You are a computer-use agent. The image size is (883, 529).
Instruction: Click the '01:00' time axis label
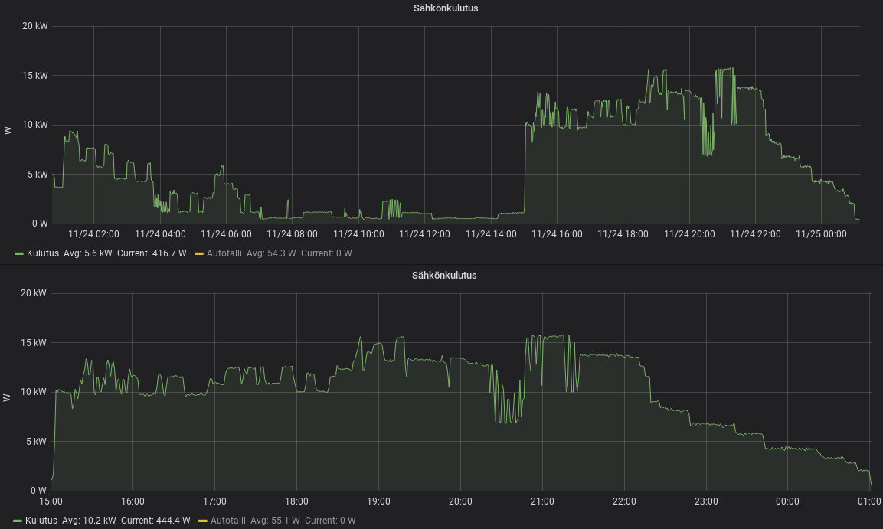tap(869, 501)
